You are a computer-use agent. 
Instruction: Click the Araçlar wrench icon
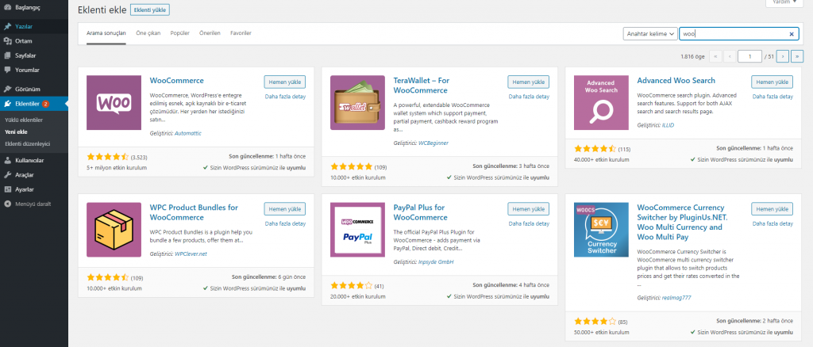tap(7, 175)
